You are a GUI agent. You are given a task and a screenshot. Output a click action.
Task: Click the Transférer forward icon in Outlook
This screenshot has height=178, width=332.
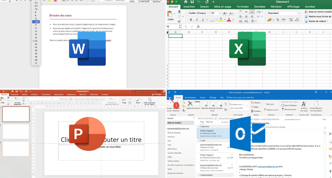[x=220, y=105]
